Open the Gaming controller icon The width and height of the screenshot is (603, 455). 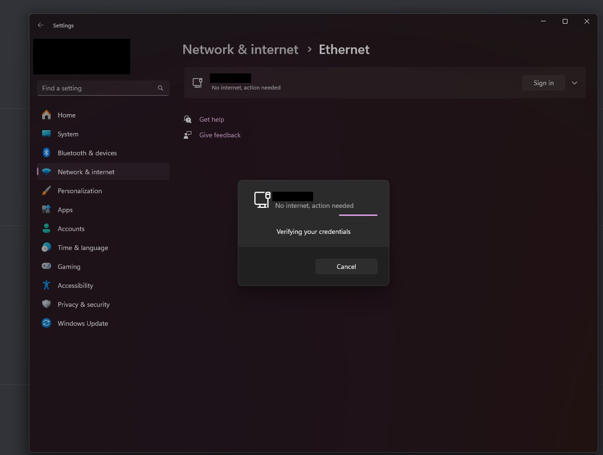click(46, 267)
